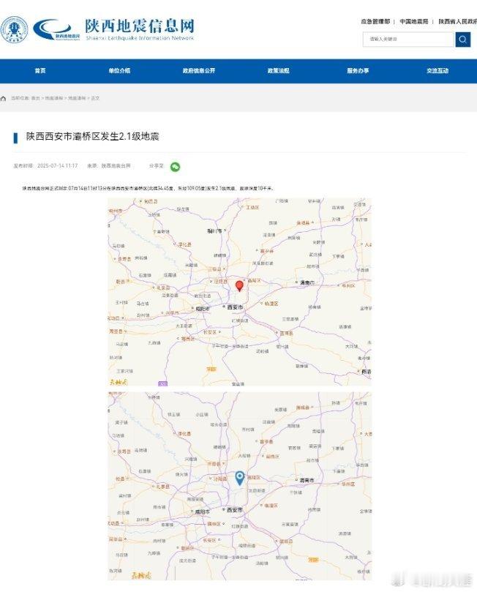This screenshot has height=592, width=477.
Task: Click the site title 陕西地震信息网
Action: 140,26
